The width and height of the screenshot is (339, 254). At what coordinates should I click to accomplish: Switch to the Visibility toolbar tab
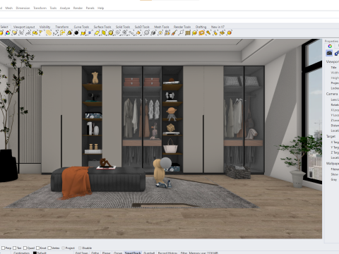(44, 27)
